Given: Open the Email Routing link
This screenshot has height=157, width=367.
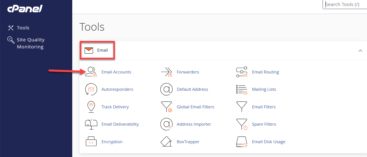Looking at the screenshot, I should click(265, 72).
